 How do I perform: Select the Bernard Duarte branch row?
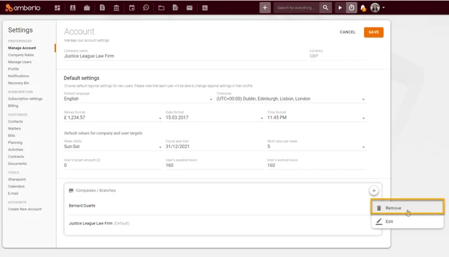[219, 205]
